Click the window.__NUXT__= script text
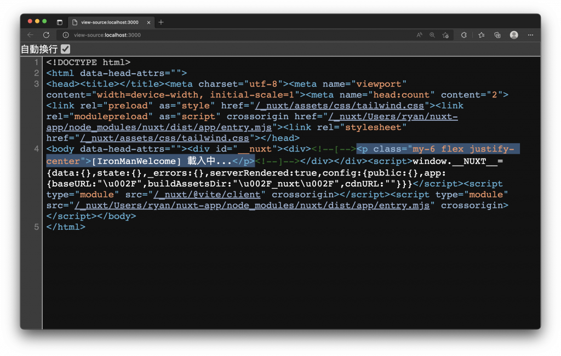This screenshot has height=356, width=561. click(x=457, y=161)
